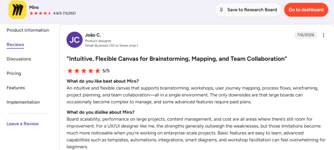
Task: Open the Implementation section
Action: [x=23, y=102]
